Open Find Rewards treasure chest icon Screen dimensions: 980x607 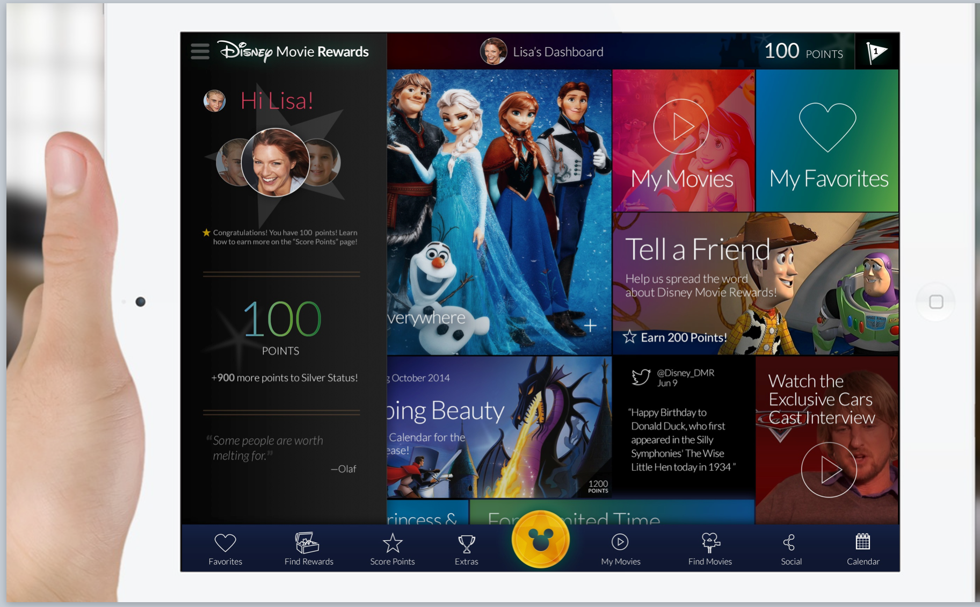click(x=307, y=543)
